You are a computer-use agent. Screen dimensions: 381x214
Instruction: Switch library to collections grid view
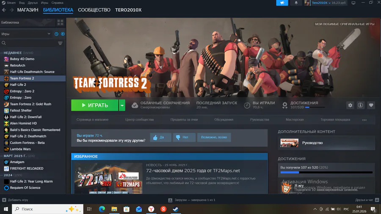pyautogui.click(x=60, y=22)
